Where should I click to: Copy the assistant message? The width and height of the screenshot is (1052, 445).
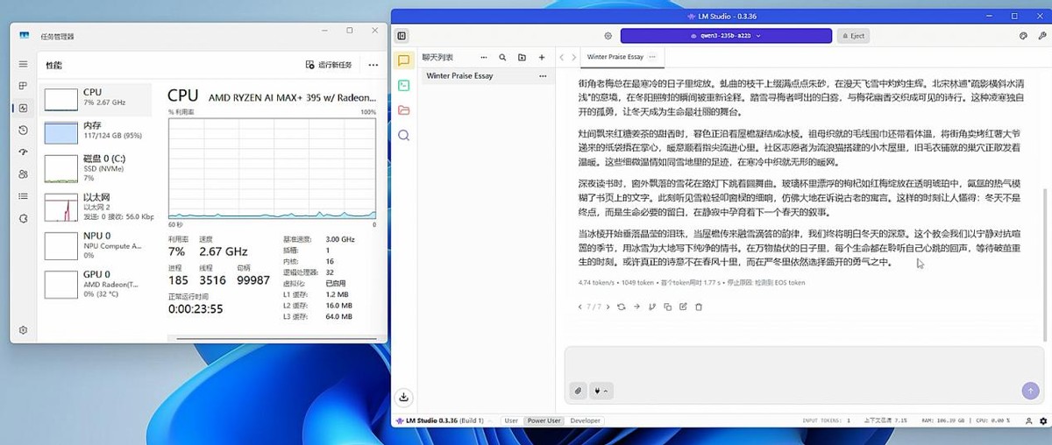(x=667, y=307)
